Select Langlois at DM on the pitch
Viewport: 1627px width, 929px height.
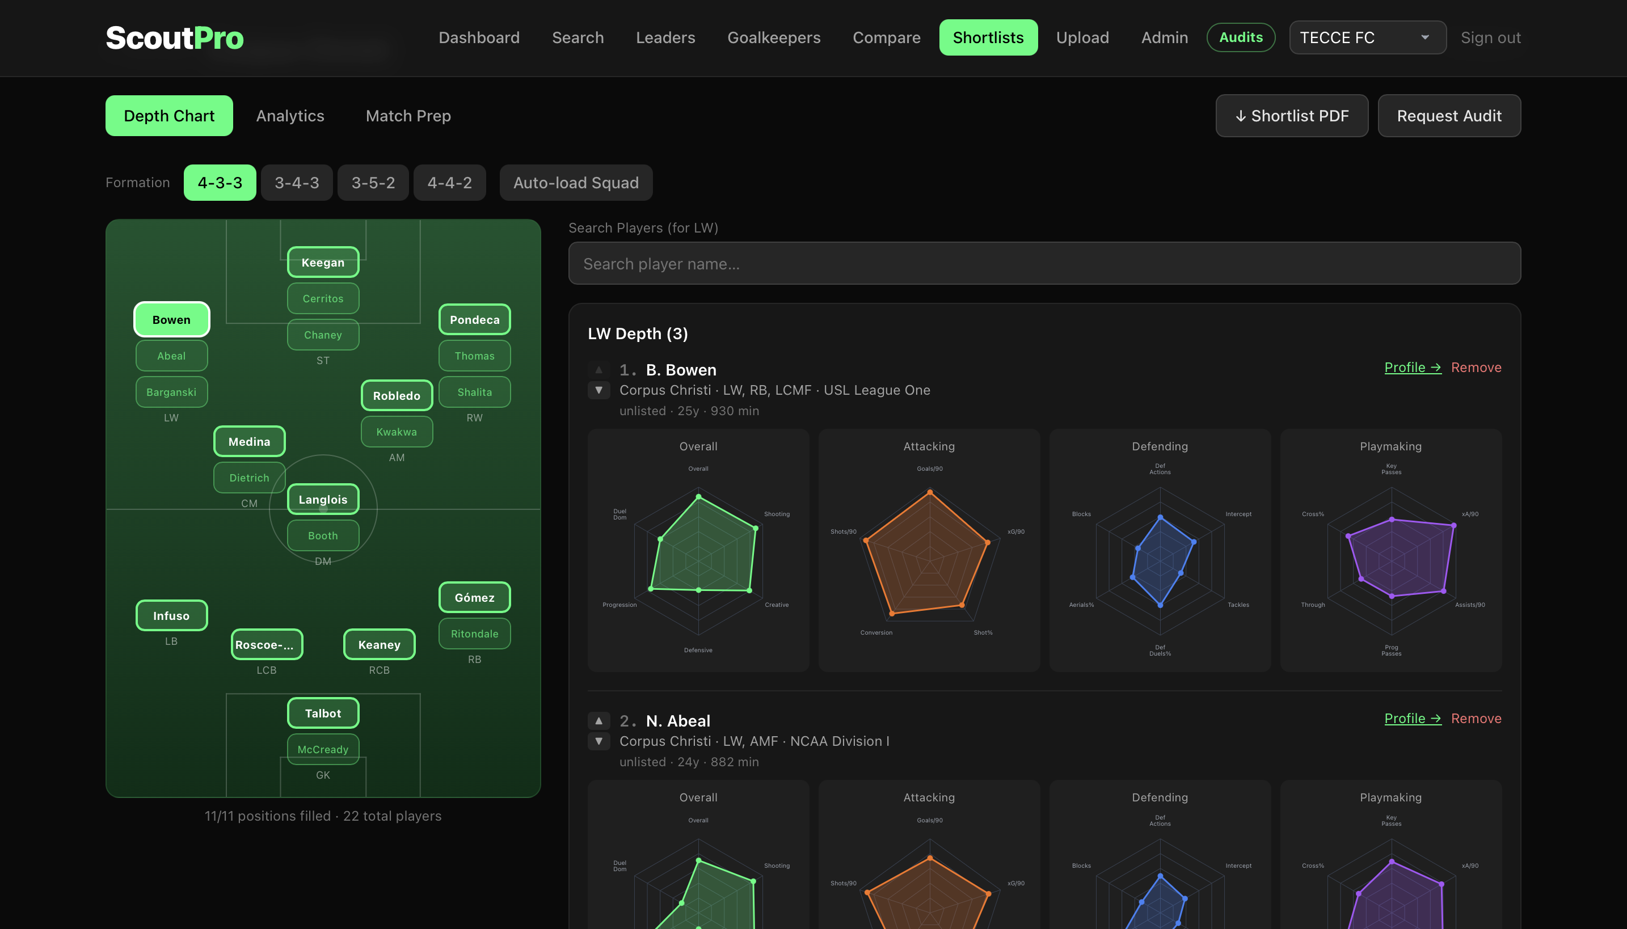point(323,500)
